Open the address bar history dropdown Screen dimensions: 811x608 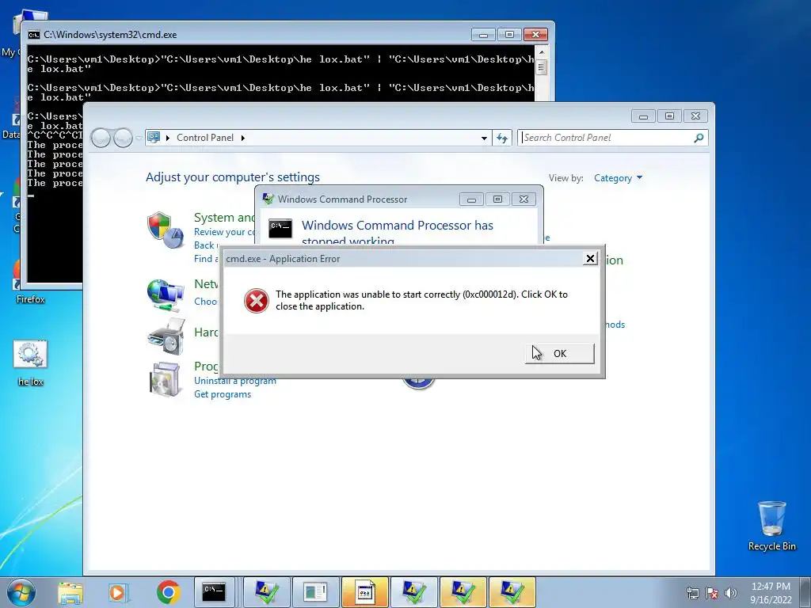(484, 138)
